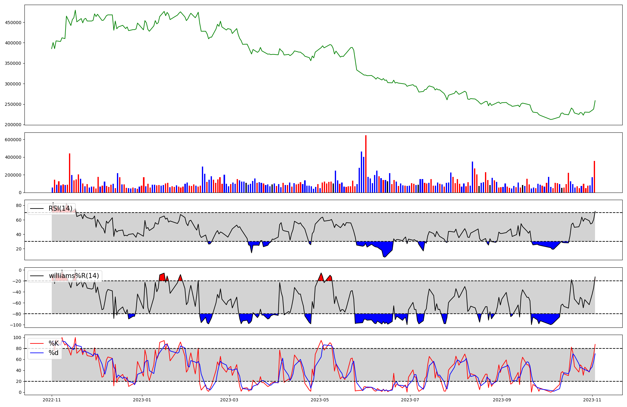This screenshot has height=407, width=627.
Task: Click the 2023-03 x-axis date label
Action: pyautogui.click(x=229, y=400)
